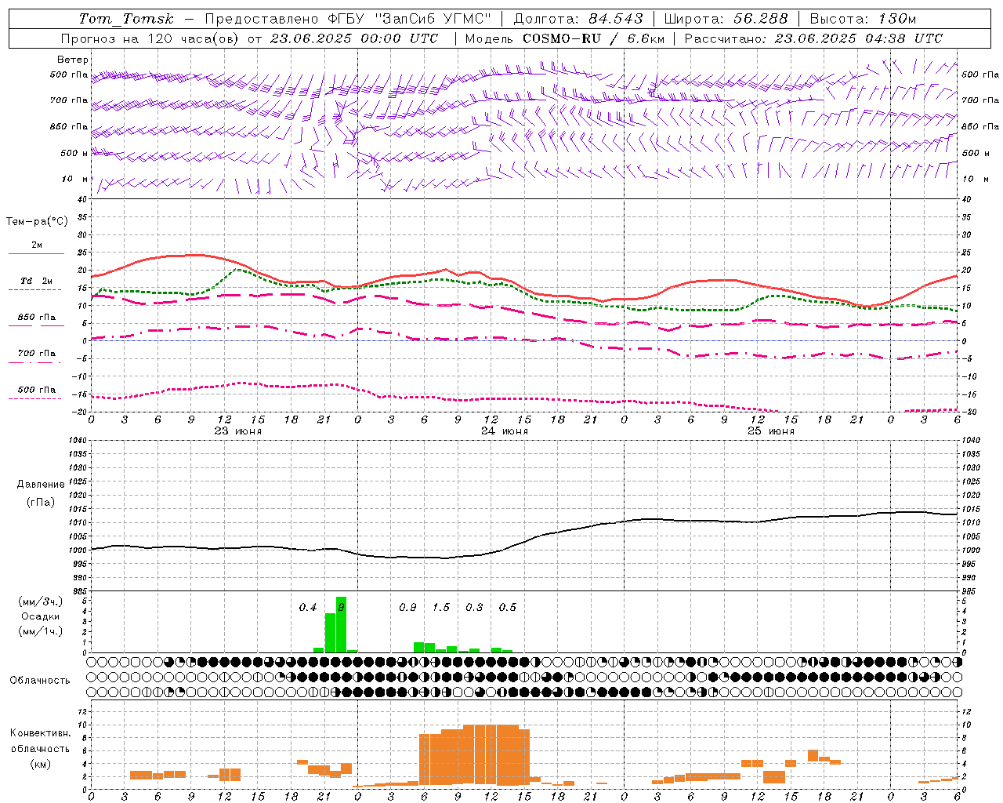Click the '25 июня' date label
Viewport: 1003px width, 803px height.
[771, 431]
